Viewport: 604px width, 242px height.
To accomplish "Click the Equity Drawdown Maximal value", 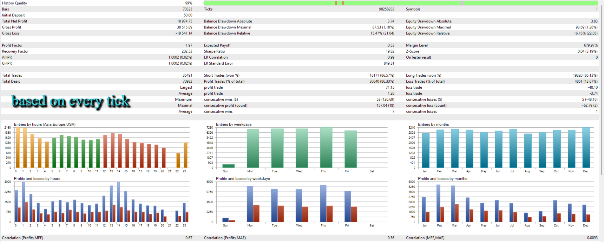I will 587,27.
